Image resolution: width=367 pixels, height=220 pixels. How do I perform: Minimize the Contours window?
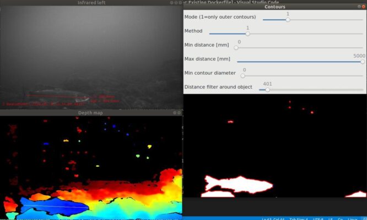click(359, 7)
